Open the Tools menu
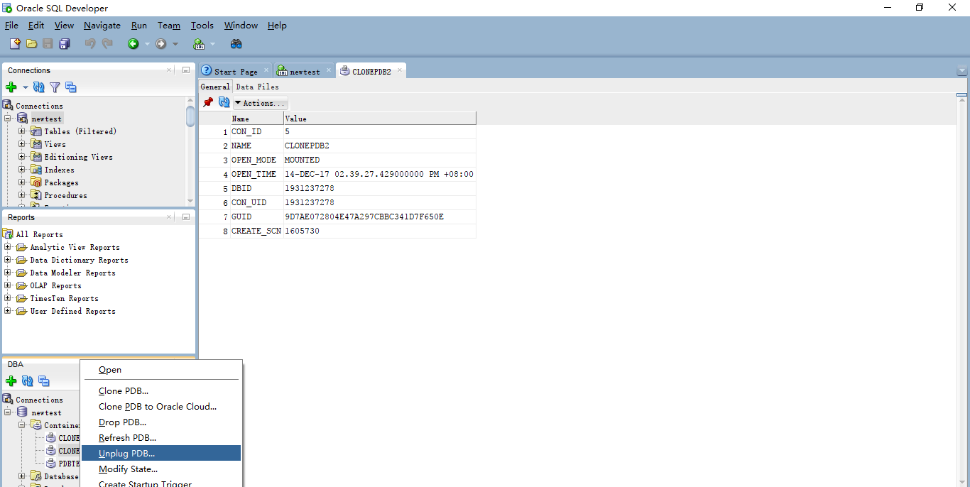Image resolution: width=970 pixels, height=487 pixels. pos(202,26)
